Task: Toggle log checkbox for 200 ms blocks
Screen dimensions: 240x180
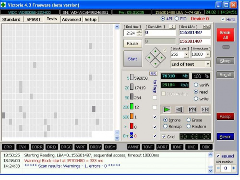Action: tap(155, 107)
